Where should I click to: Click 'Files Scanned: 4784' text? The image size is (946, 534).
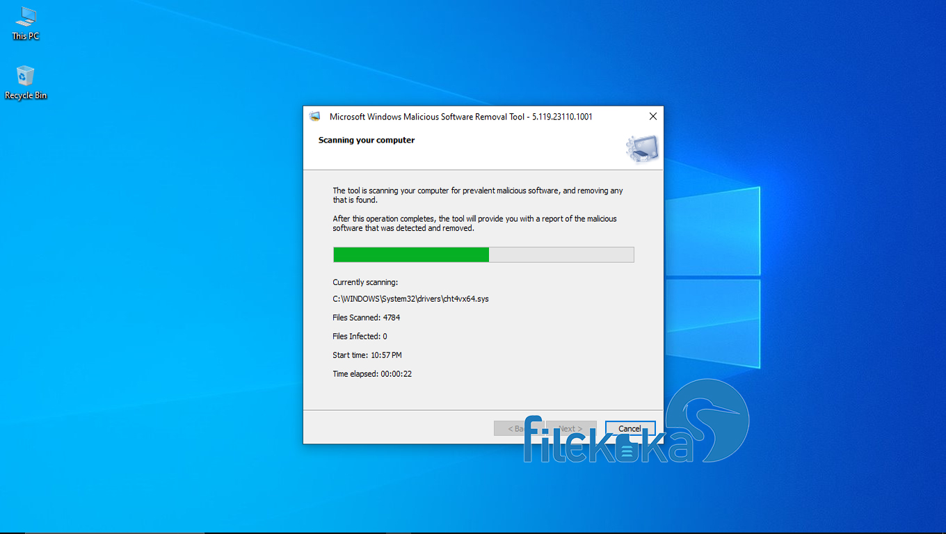click(x=367, y=318)
